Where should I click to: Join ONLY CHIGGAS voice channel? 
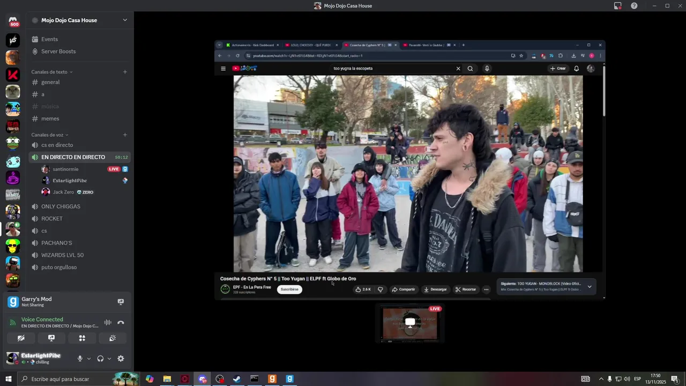pyautogui.click(x=80, y=206)
